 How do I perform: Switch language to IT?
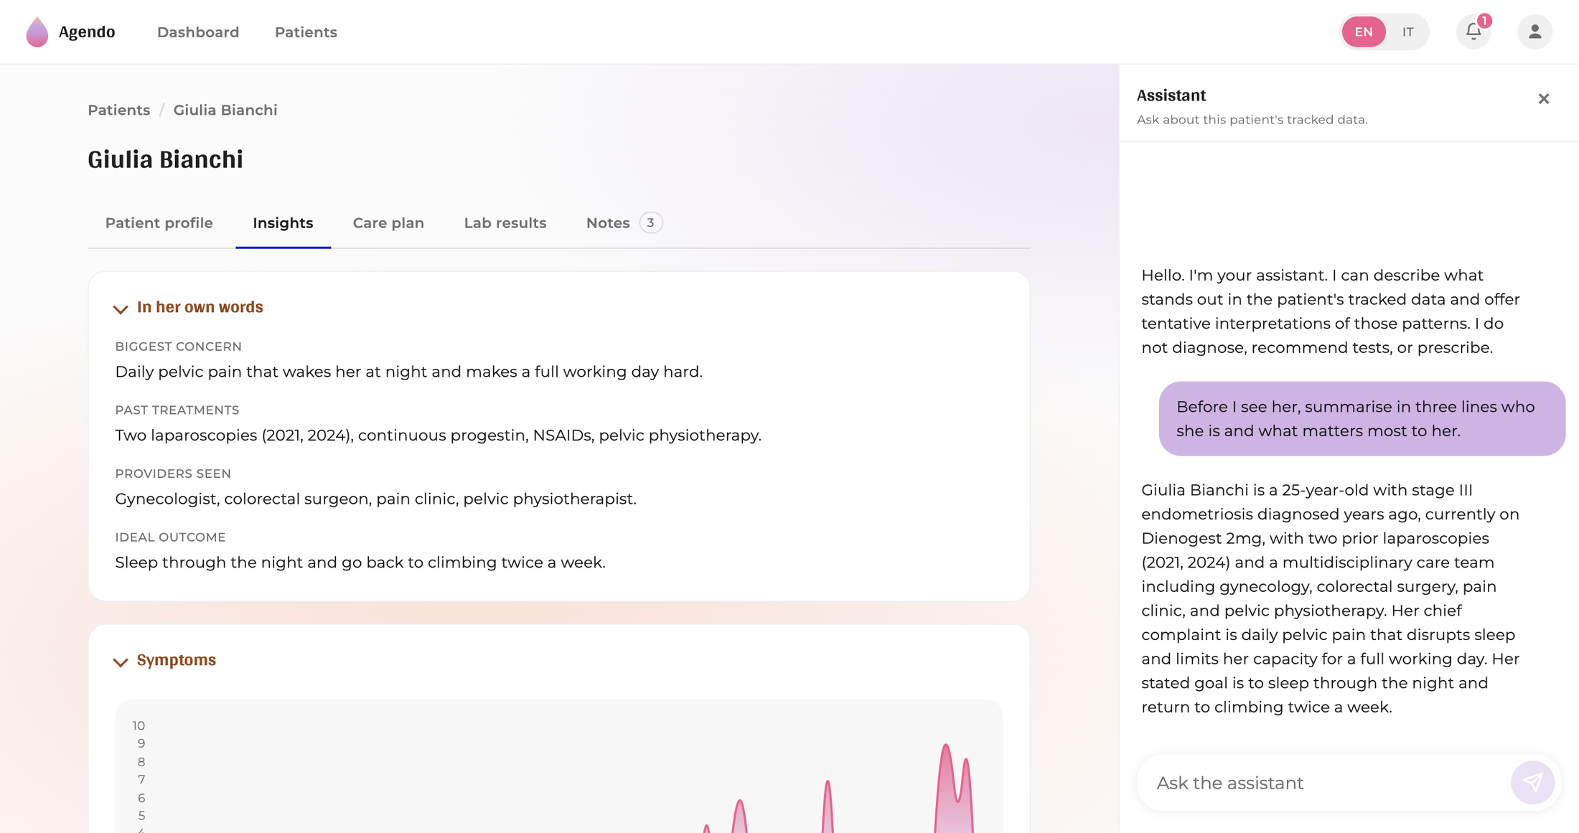pos(1408,32)
